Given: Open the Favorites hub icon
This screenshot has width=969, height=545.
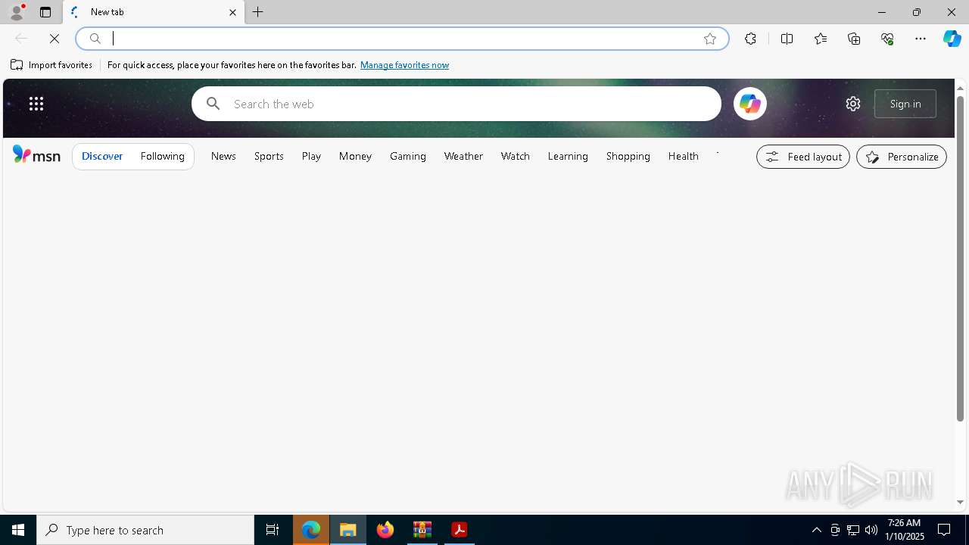Looking at the screenshot, I should tap(821, 39).
